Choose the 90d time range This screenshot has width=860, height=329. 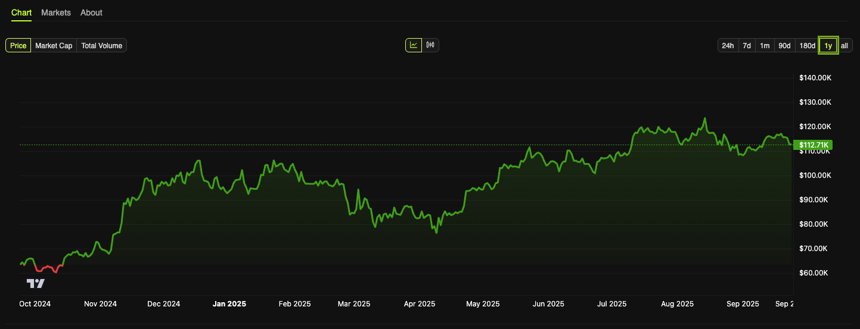[784, 46]
